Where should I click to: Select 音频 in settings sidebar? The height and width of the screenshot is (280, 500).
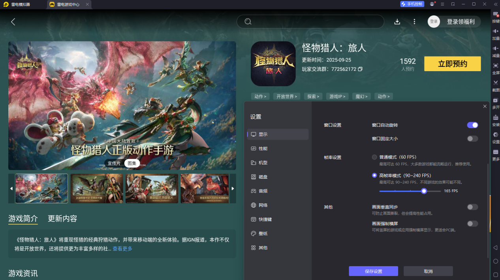[x=278, y=191]
